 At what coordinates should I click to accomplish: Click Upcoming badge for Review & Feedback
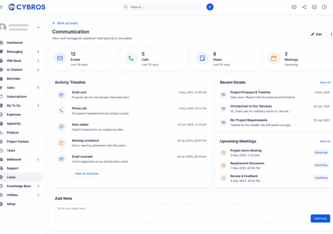pyautogui.click(x=321, y=178)
